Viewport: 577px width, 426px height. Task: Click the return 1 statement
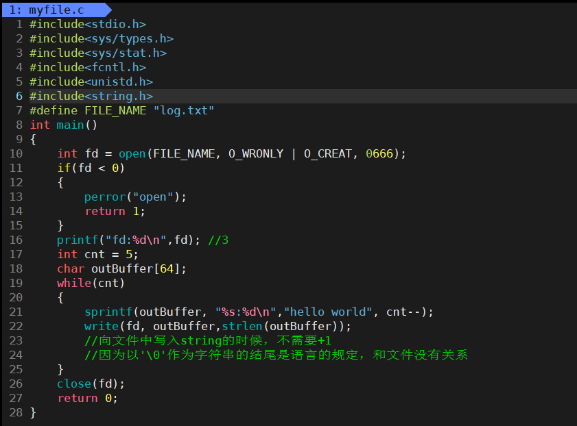(115, 212)
